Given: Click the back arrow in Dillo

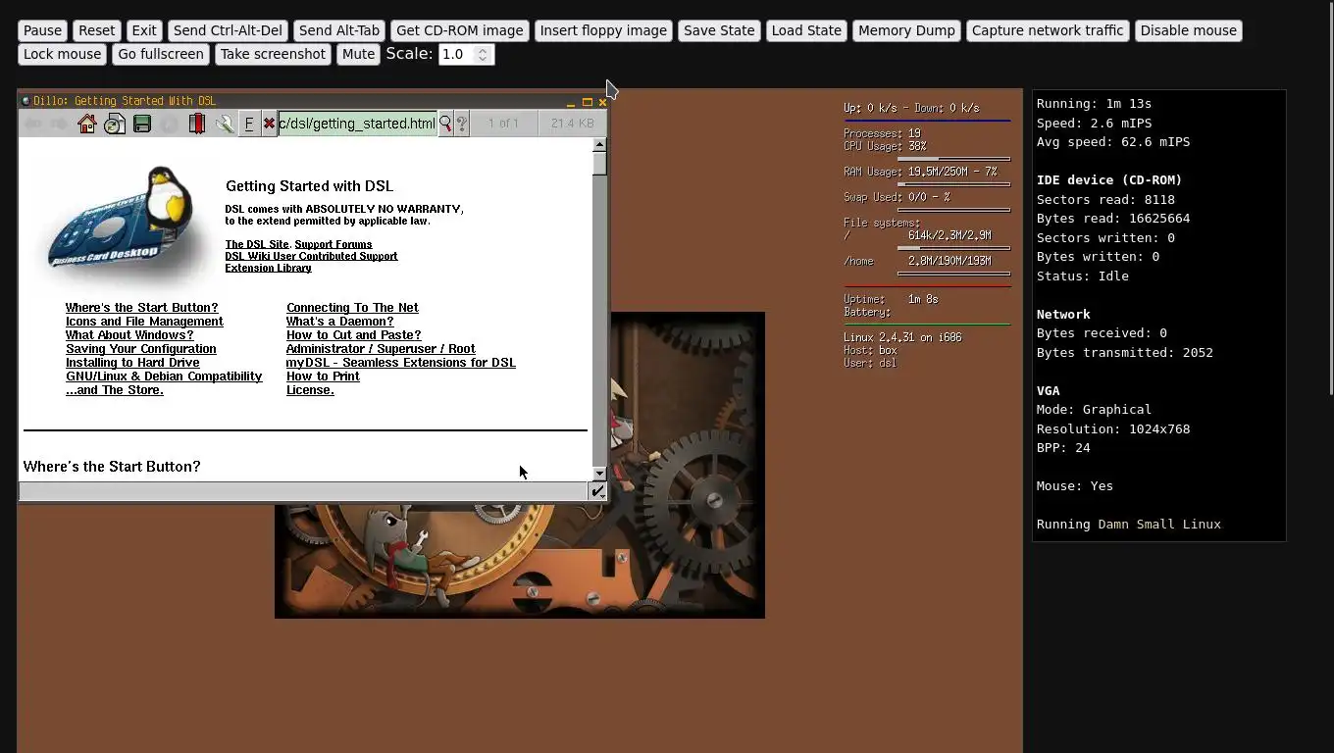Looking at the screenshot, I should click(x=32, y=124).
